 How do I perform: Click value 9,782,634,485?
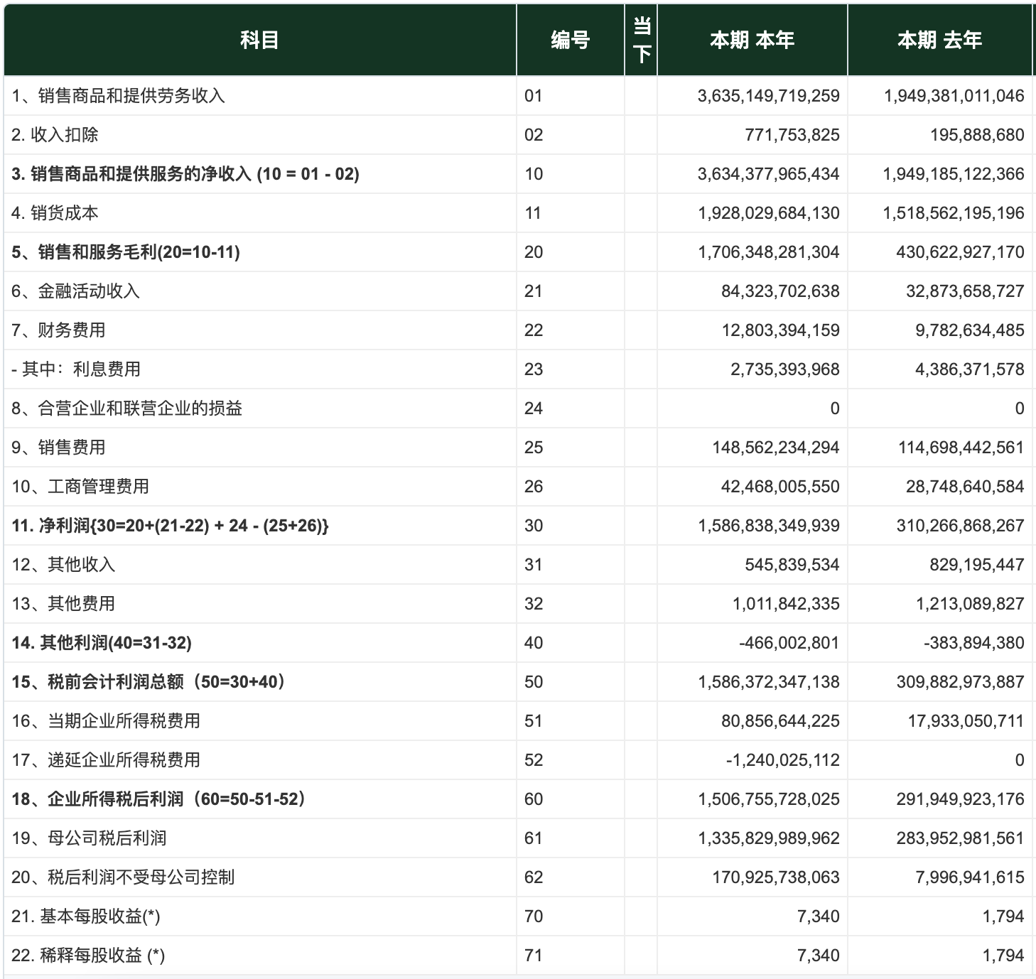(x=970, y=330)
